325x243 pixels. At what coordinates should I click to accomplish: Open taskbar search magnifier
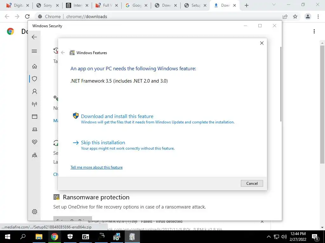click(23, 237)
